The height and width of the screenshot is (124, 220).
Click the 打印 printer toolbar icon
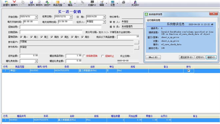tap(123, 2)
